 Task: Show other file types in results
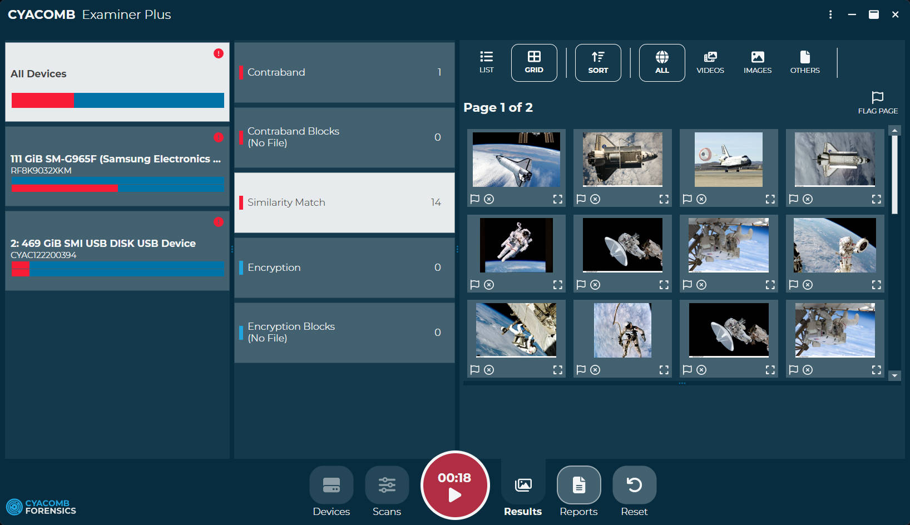coord(805,62)
